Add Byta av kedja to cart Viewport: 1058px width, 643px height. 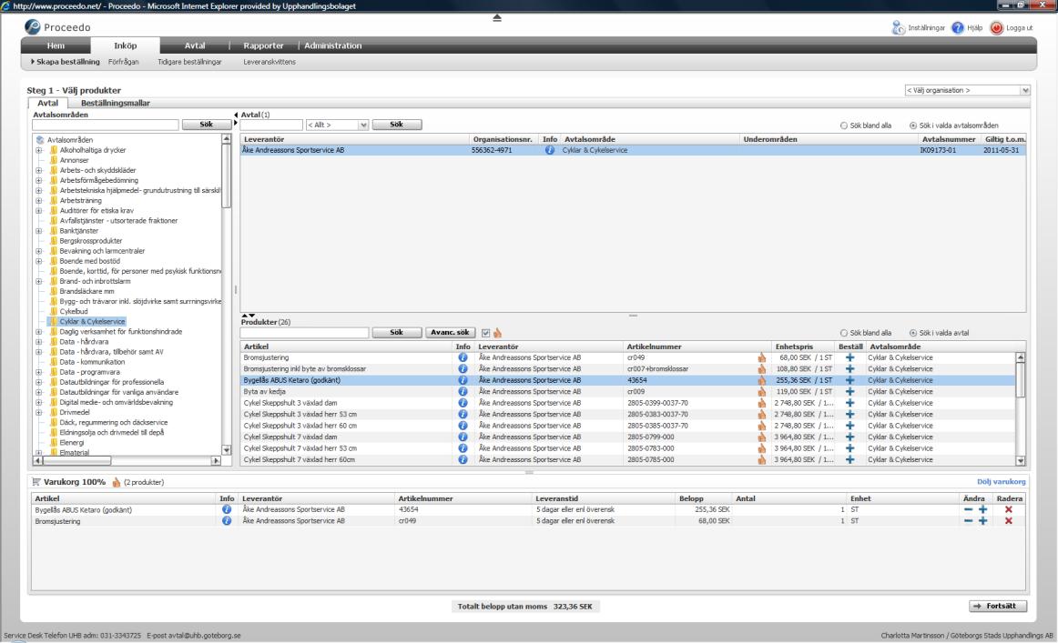coord(850,392)
